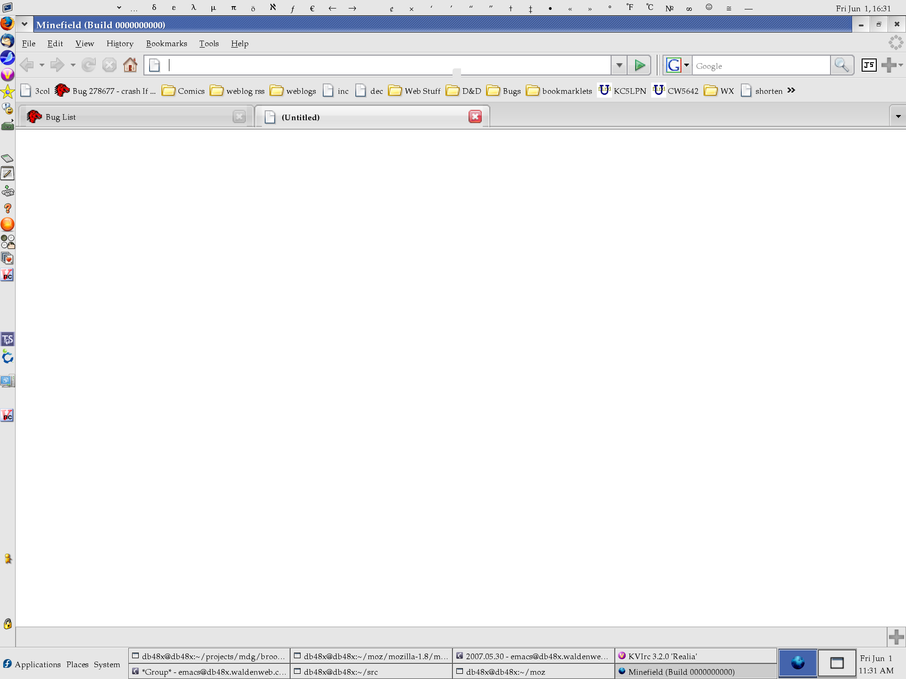The image size is (906, 679).
Task: Switch to *Group* emacs window
Action: 210,671
